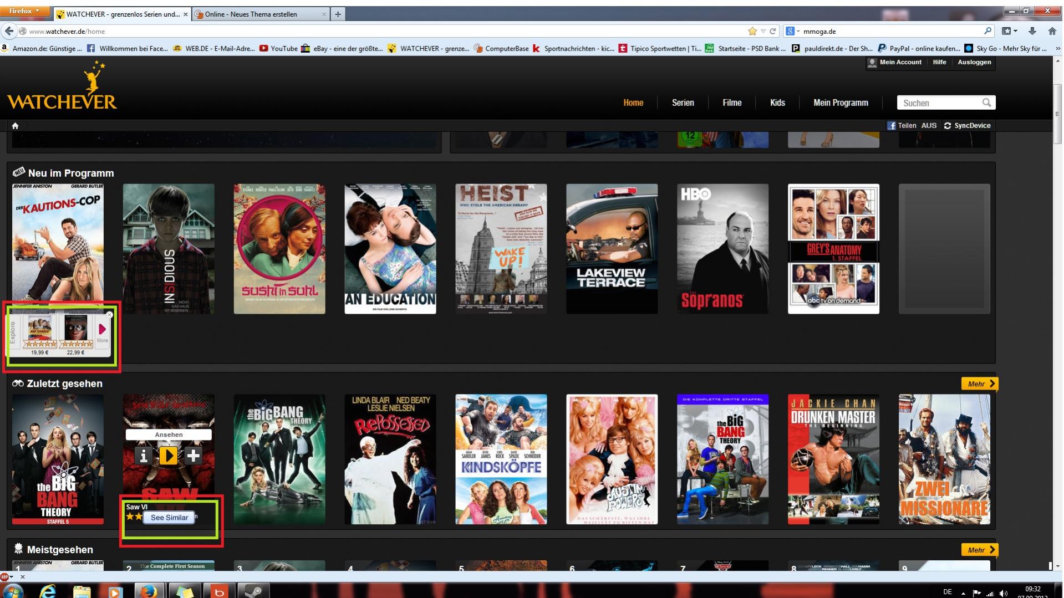
Task: Open Big Bang Theory Staffel 5 poster
Action: 58,459
